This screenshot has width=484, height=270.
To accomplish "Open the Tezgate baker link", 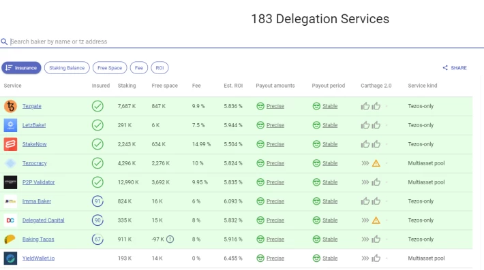I will [32, 106].
